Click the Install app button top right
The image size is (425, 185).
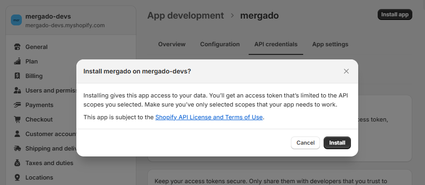click(395, 15)
